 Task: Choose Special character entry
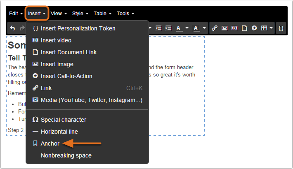point(87,120)
